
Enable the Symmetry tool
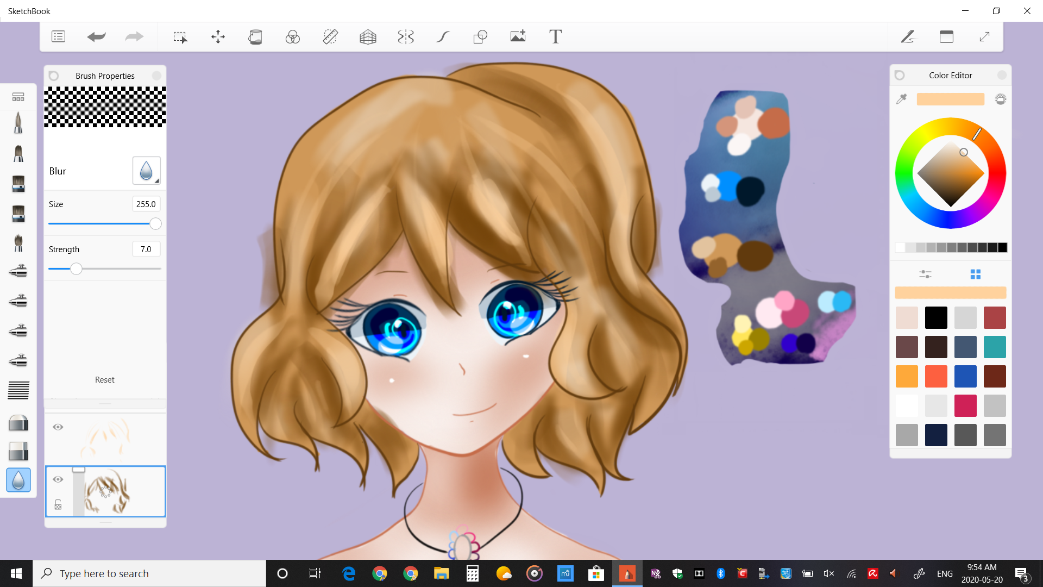(x=406, y=36)
